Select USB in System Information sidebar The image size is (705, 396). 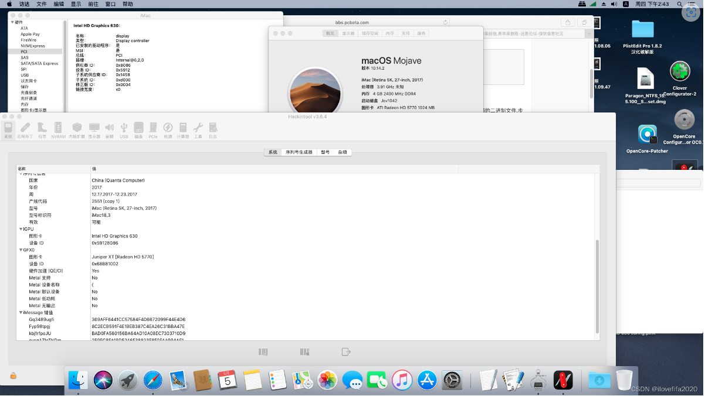(x=25, y=75)
